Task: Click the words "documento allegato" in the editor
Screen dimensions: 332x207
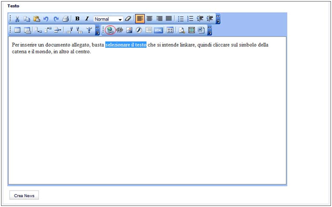Action: [68, 45]
